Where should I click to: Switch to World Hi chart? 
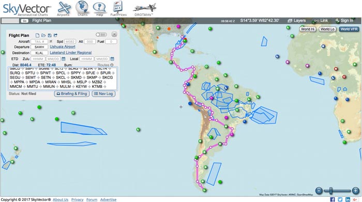point(308,29)
